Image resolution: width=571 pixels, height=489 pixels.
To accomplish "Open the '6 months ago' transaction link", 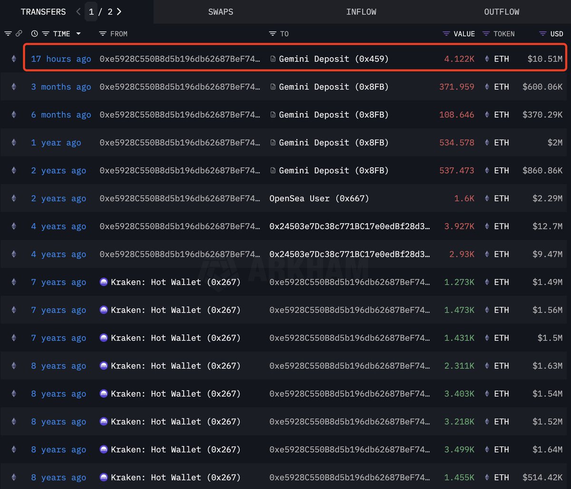I will tap(61, 115).
